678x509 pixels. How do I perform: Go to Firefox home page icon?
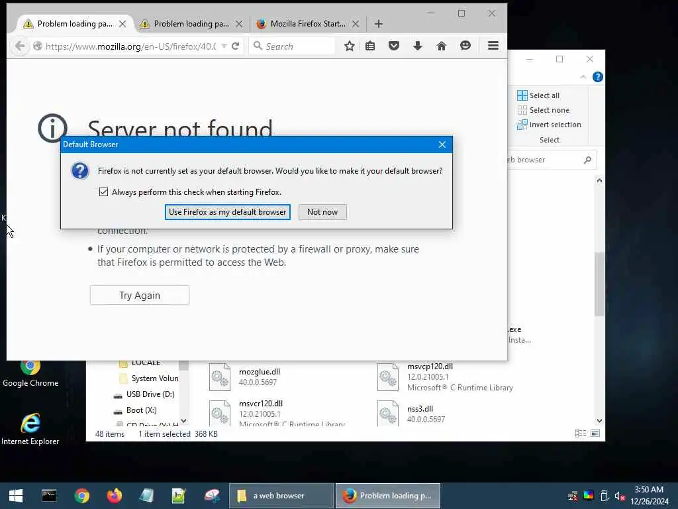[x=441, y=46]
